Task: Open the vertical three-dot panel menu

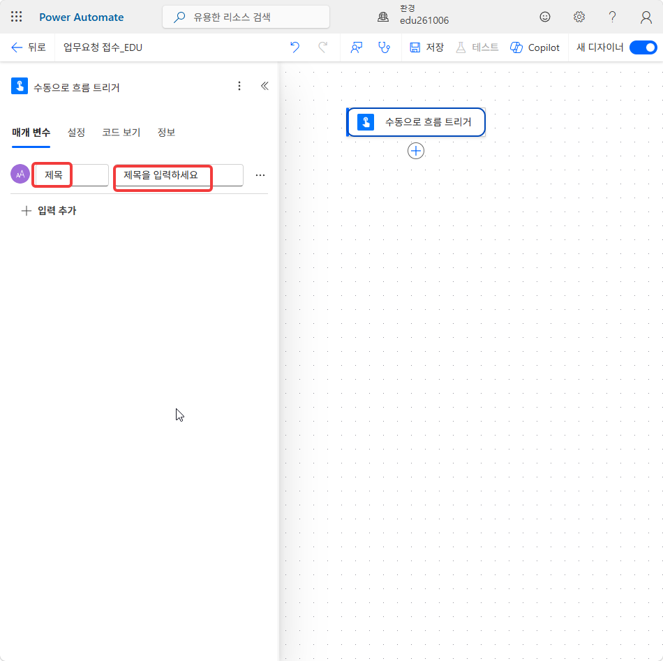Action: 239,87
